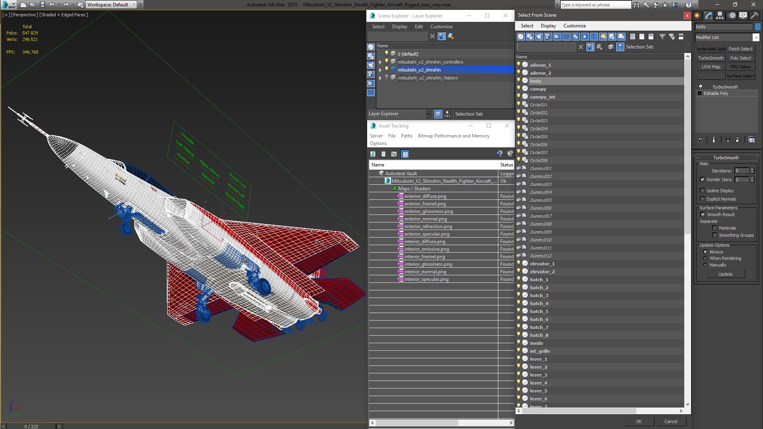The width and height of the screenshot is (763, 429).
Task: Collapse the TurboSmooth rollout
Action: tap(726, 158)
